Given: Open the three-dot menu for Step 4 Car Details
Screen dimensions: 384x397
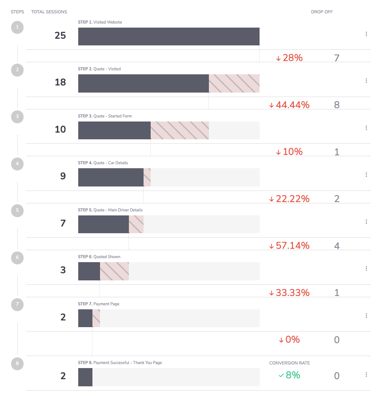Looking at the screenshot, I should coord(366,174).
